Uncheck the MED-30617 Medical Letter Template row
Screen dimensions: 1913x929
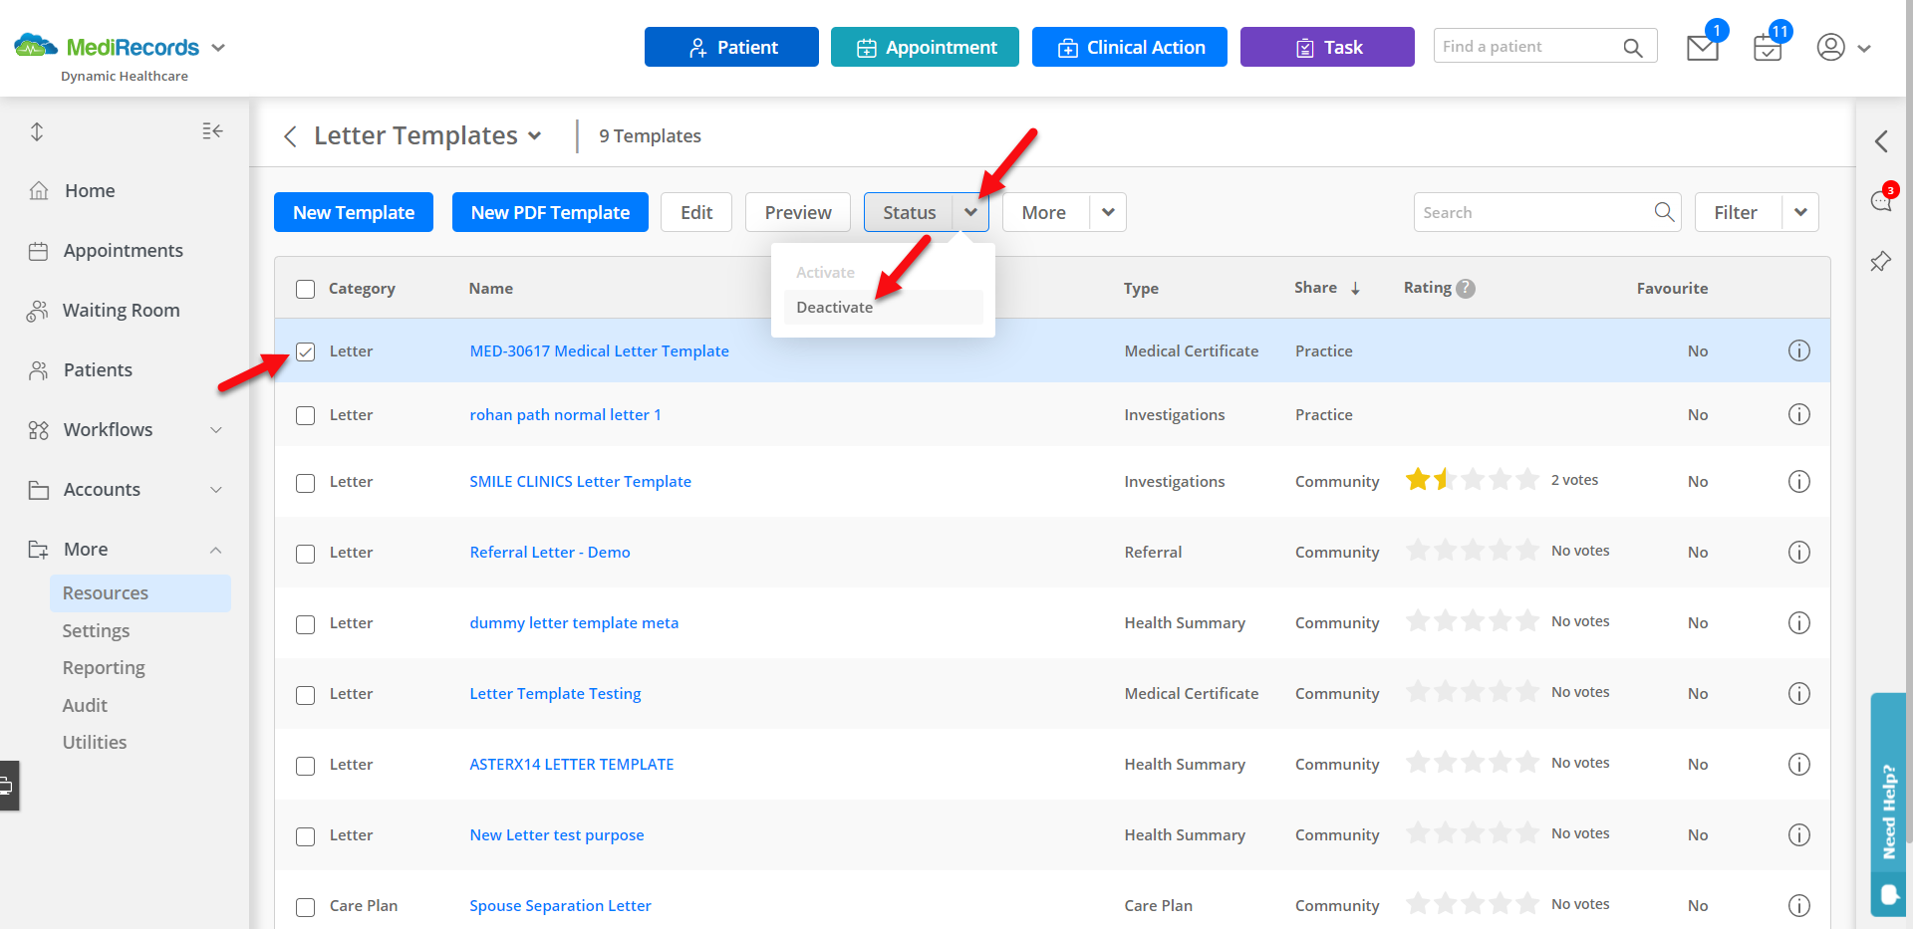click(306, 351)
